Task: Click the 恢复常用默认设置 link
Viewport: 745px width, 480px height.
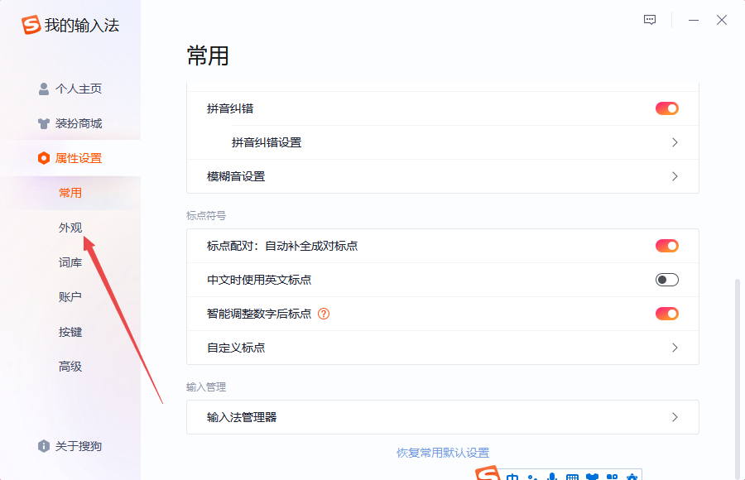Action: click(x=443, y=453)
